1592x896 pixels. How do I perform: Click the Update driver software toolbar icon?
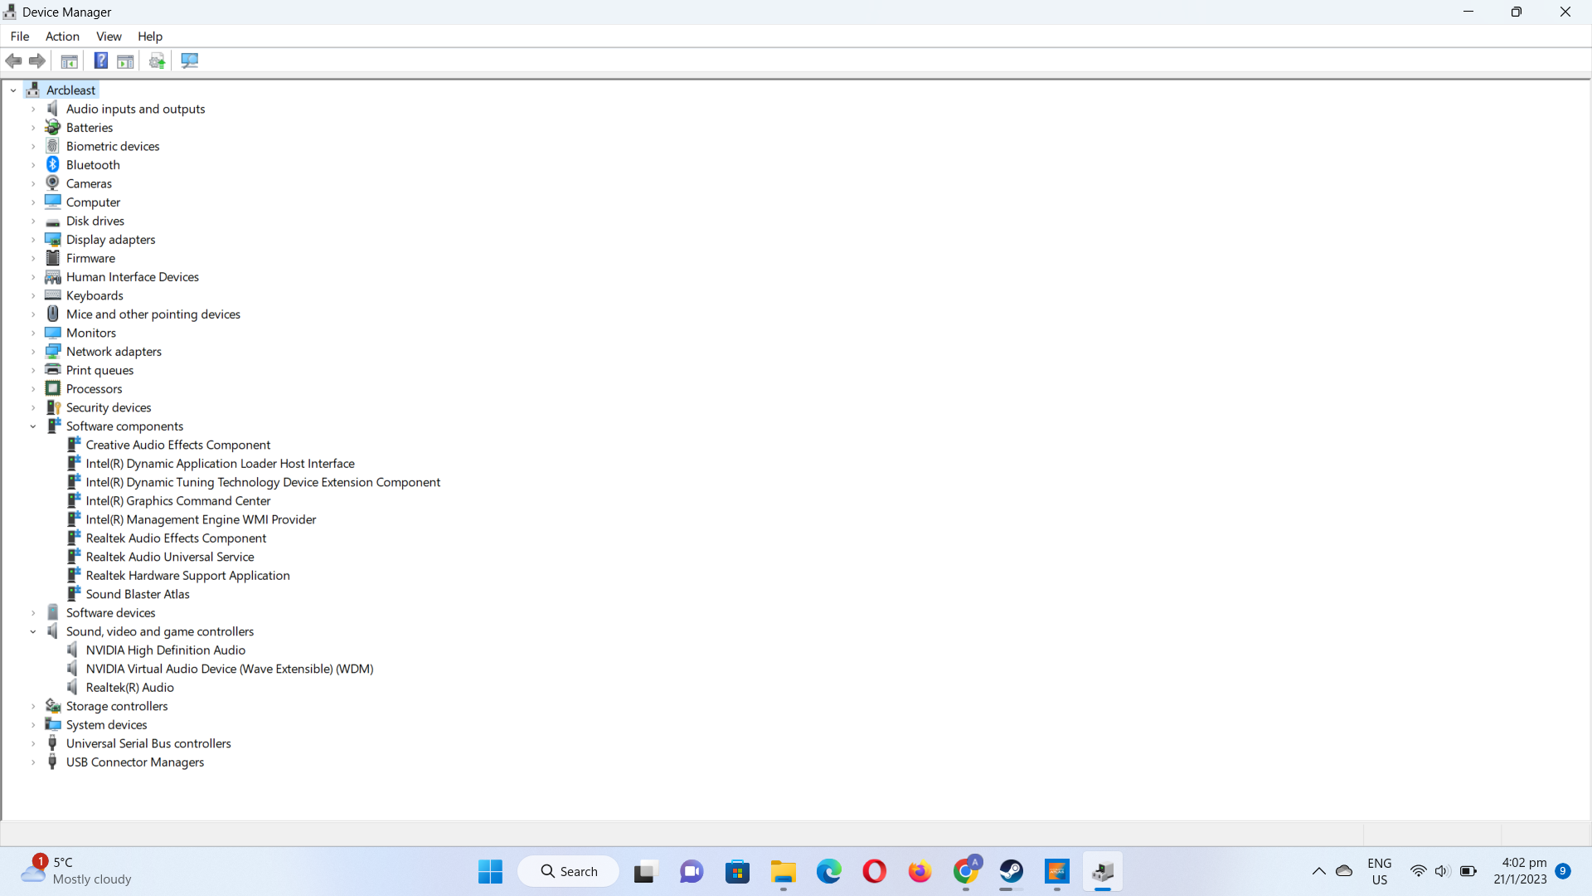coord(157,61)
